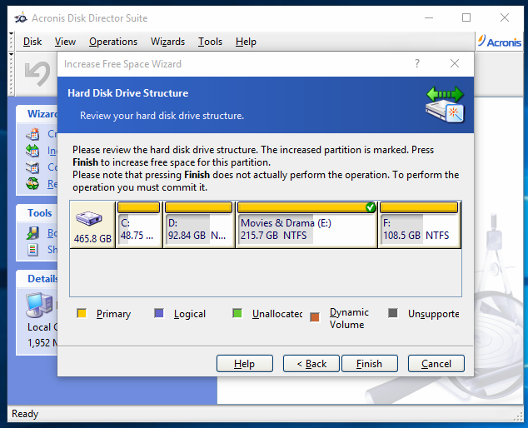Click the Show Log icon under Tools
528x428 pixels.
(32, 250)
